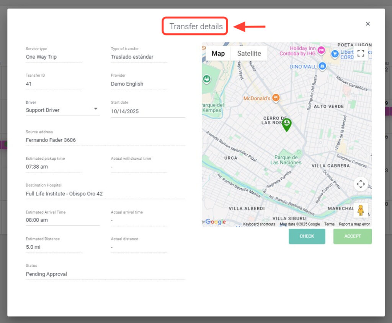Image resolution: width=392 pixels, height=323 pixels.
Task: Open Report a map error link
Action: click(x=354, y=224)
